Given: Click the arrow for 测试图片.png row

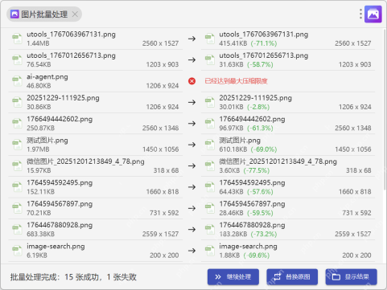Looking at the screenshot, I should click(x=191, y=145).
